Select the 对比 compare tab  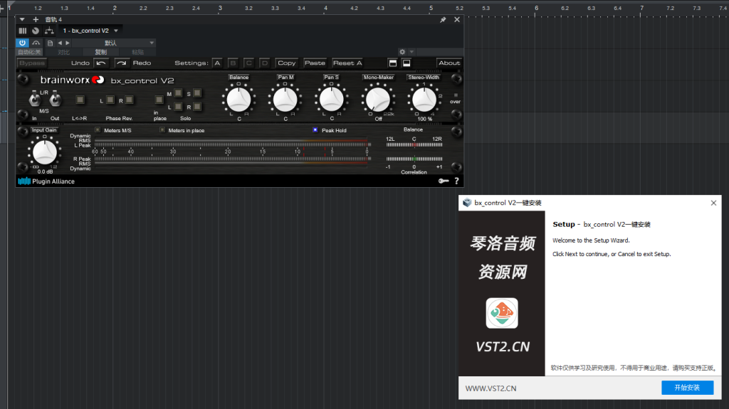pos(63,52)
